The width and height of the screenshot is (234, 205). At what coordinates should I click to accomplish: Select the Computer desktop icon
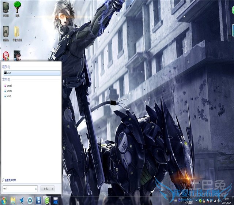6,9
